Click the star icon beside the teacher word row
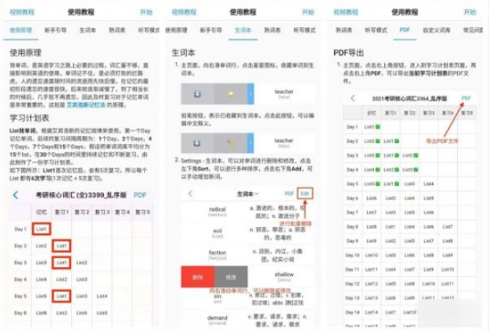Viewport: 489px width, 331px height. pos(231,94)
